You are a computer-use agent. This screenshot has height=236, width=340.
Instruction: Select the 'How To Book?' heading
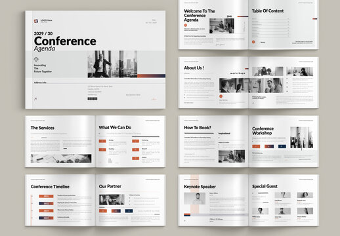coord(198,128)
